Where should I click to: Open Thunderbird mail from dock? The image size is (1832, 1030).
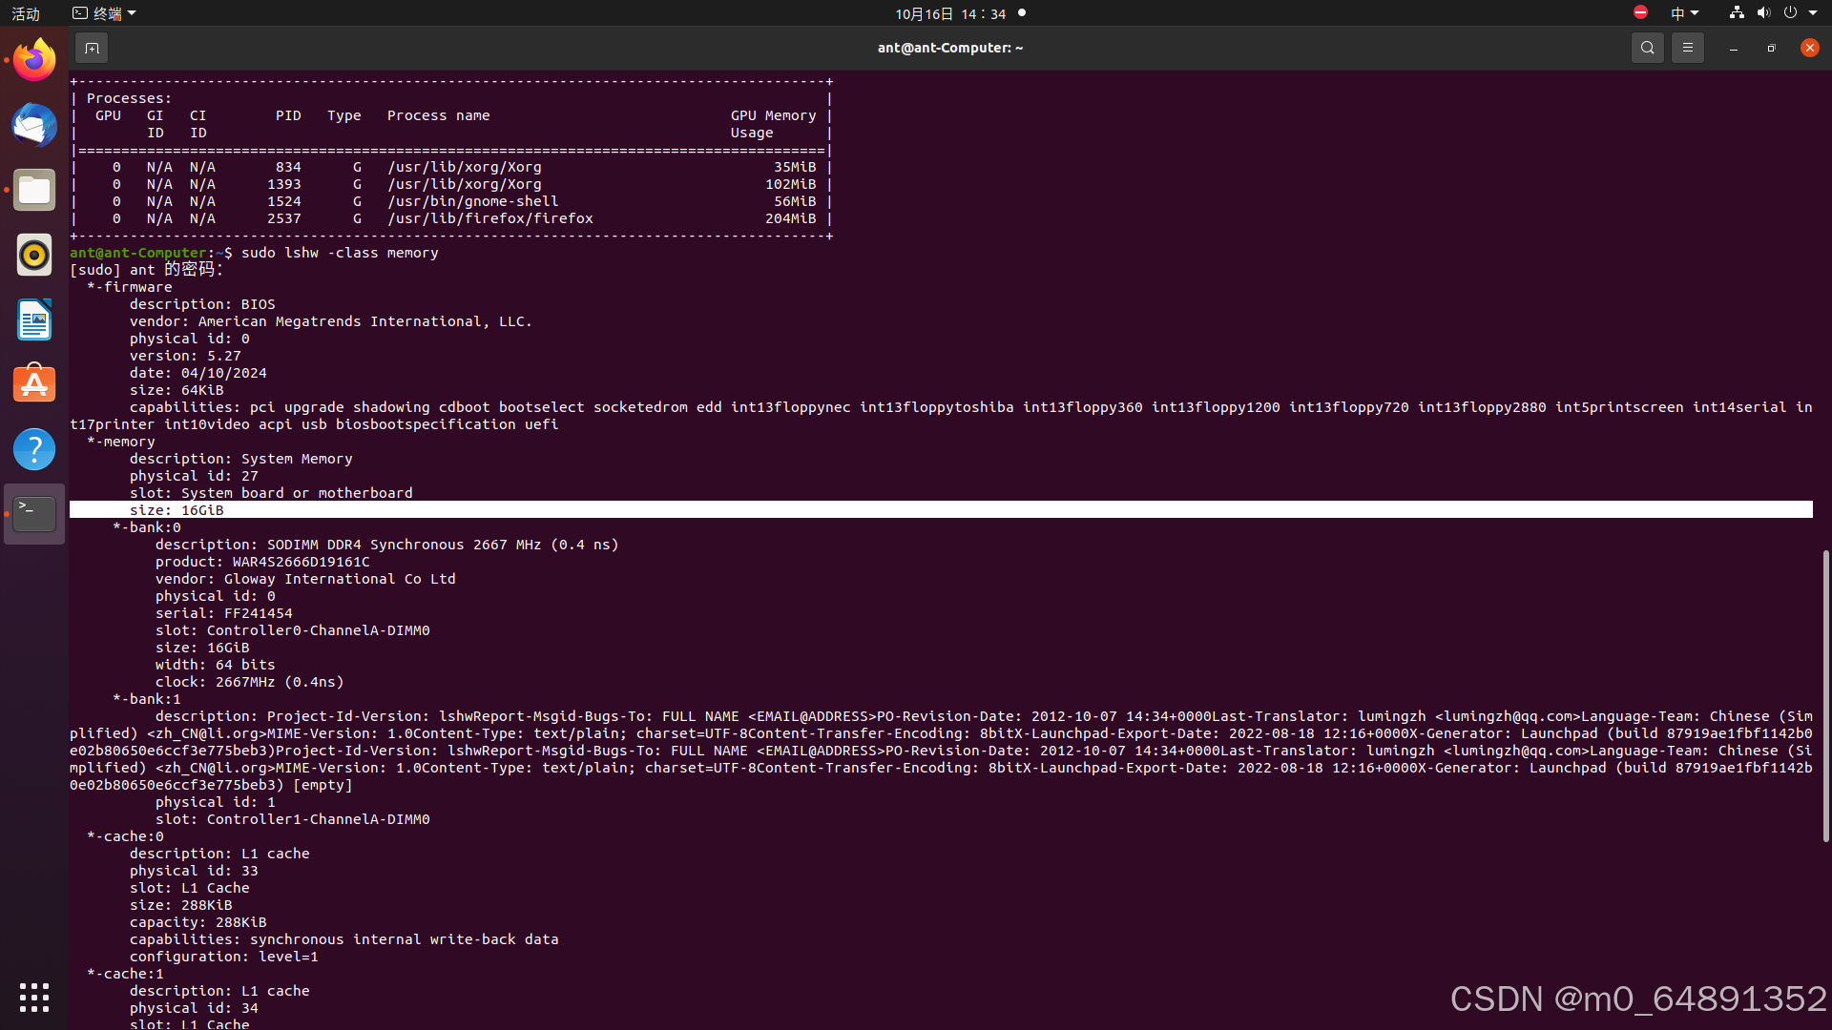[x=34, y=125]
